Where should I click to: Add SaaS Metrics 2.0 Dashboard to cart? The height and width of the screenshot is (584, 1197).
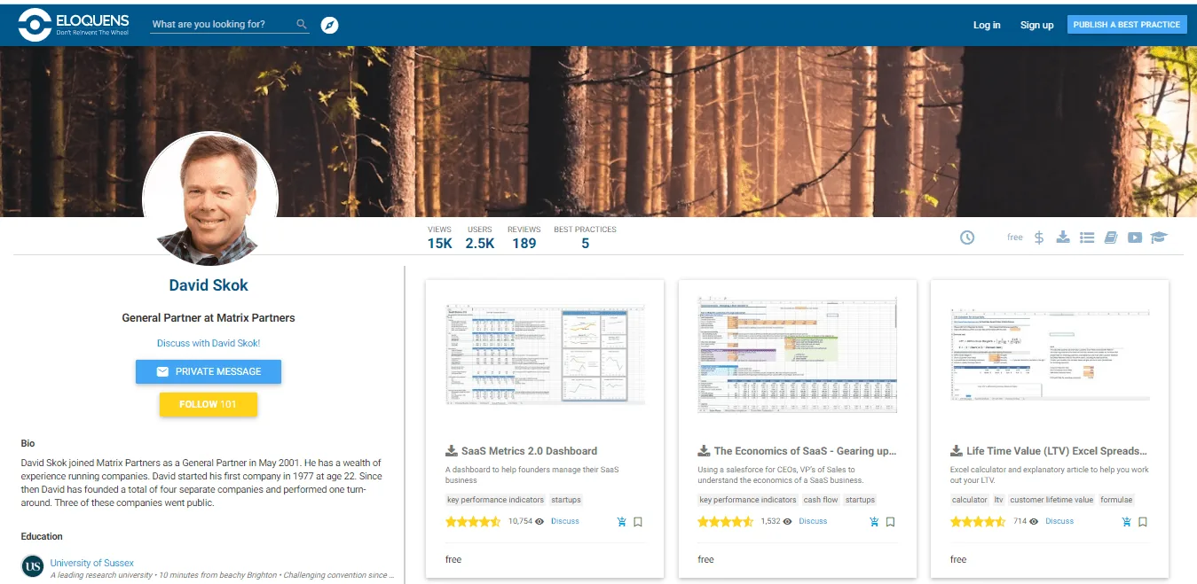coord(621,522)
